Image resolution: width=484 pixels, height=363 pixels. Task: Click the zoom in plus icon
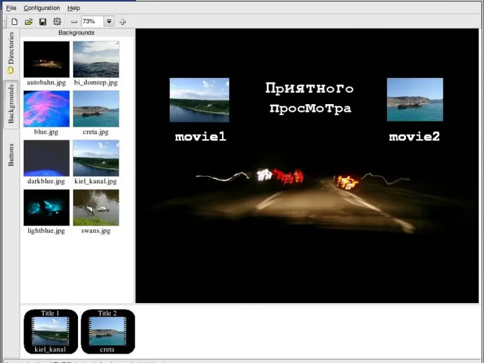point(123,22)
